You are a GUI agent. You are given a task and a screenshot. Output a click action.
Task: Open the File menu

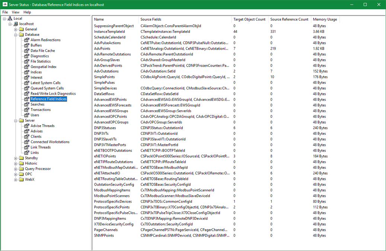[x=5, y=12]
